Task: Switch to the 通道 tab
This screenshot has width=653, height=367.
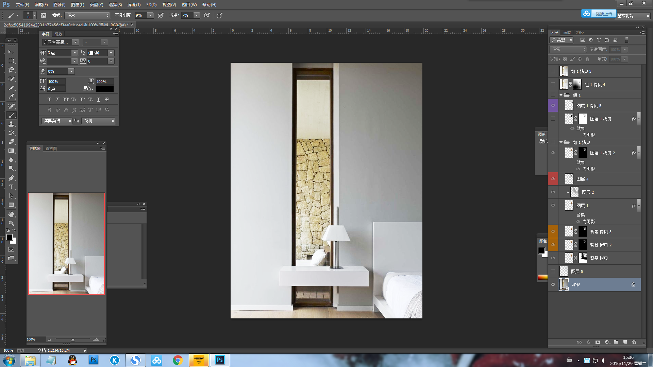Action: tap(567, 33)
